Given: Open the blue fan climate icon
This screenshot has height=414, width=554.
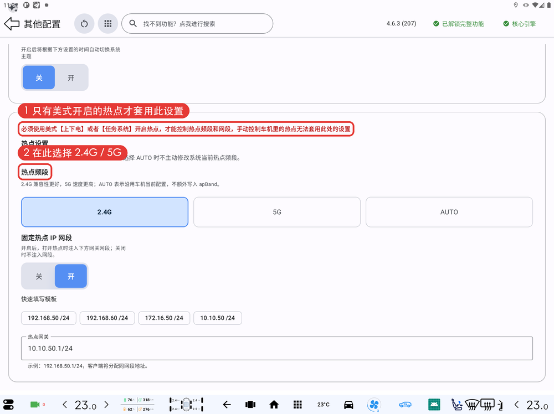Looking at the screenshot, I should (374, 405).
